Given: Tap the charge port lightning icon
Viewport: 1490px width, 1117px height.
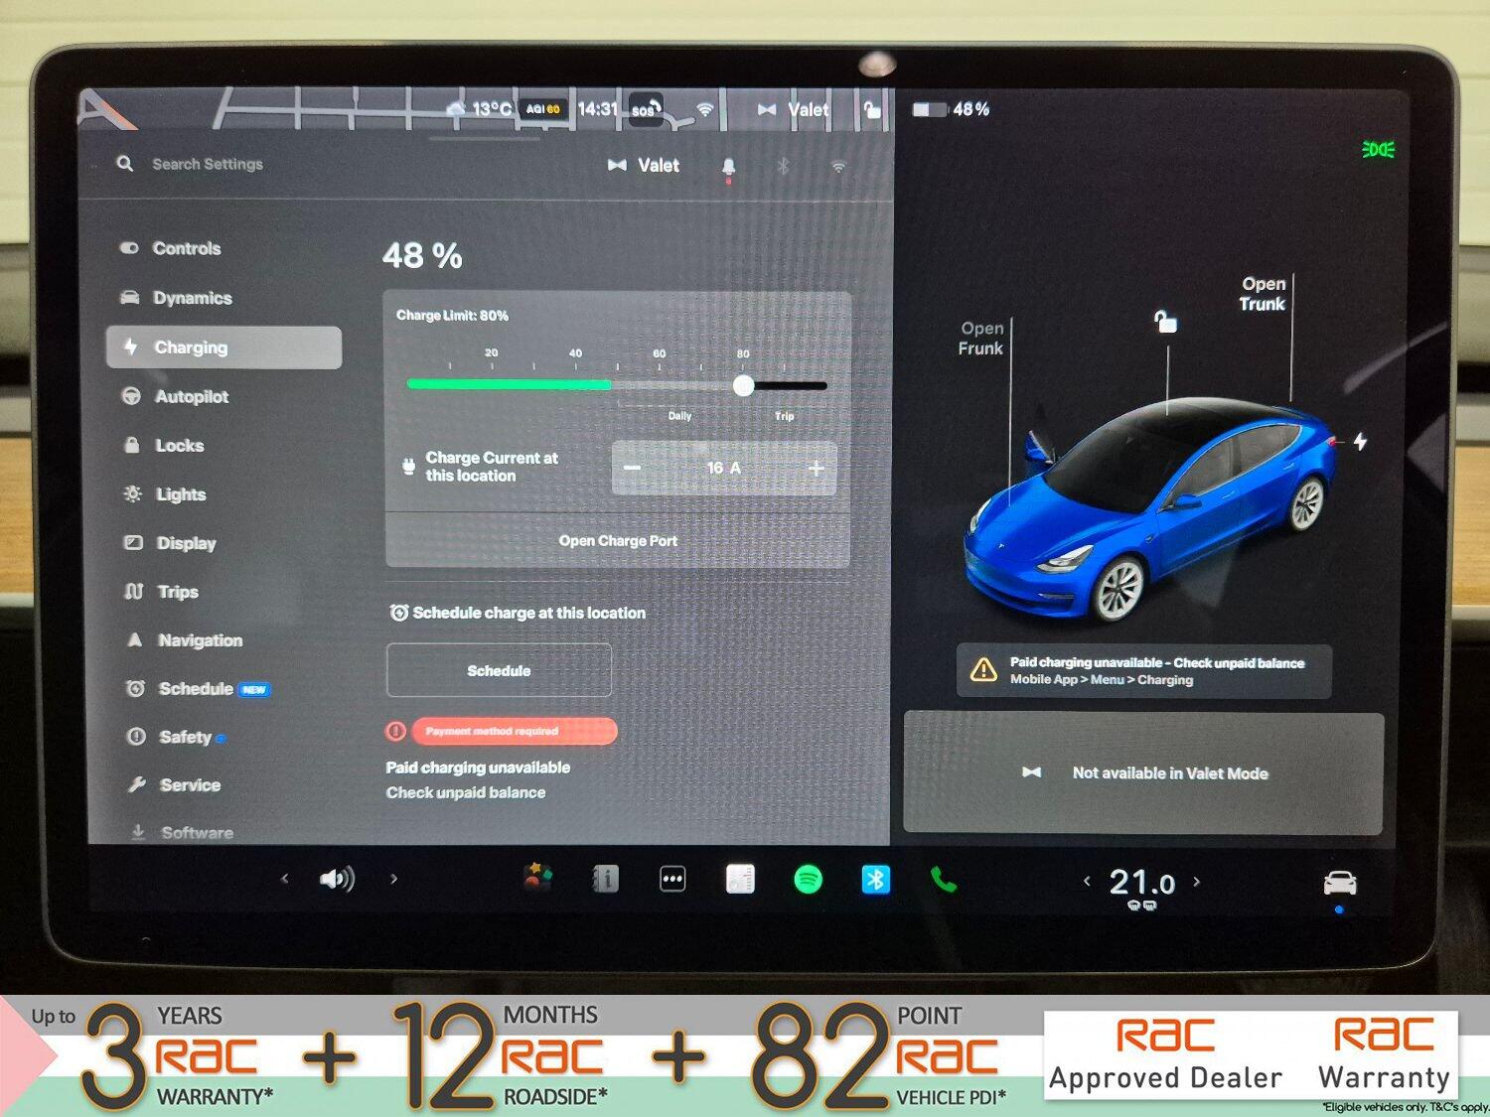Looking at the screenshot, I should (x=1360, y=441).
